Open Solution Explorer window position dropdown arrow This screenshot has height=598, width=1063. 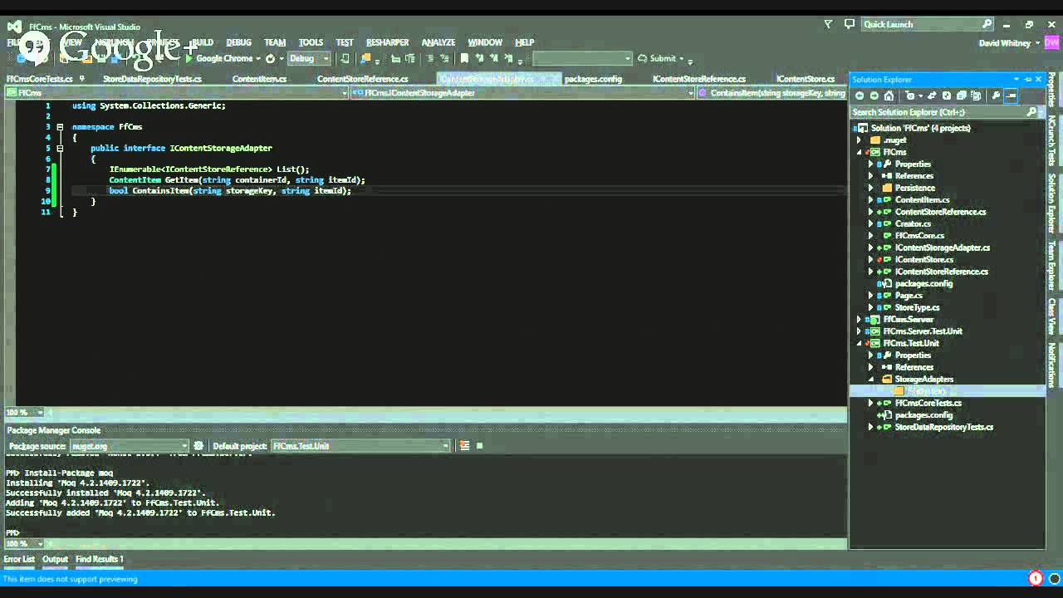point(1016,79)
